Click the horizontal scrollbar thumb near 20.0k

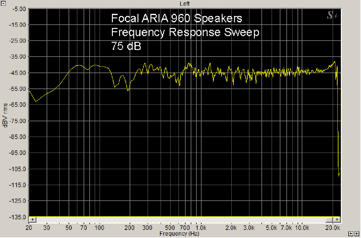(329, 220)
